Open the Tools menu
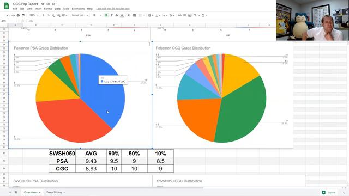Image resolution: width=349 pixels, height=196 pixels. click(66, 9)
